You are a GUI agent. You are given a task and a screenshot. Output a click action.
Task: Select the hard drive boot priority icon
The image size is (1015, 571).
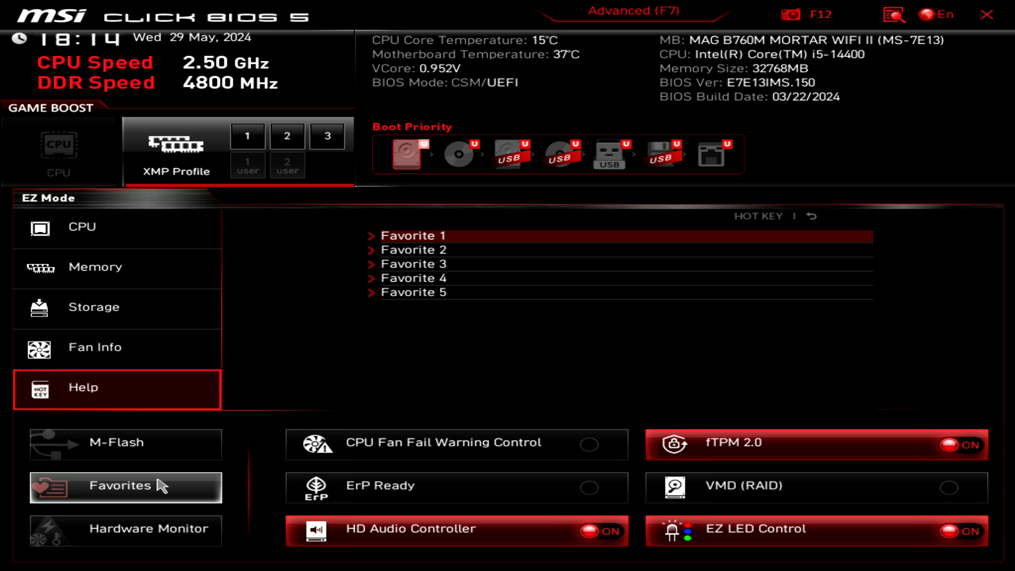pyautogui.click(x=407, y=154)
